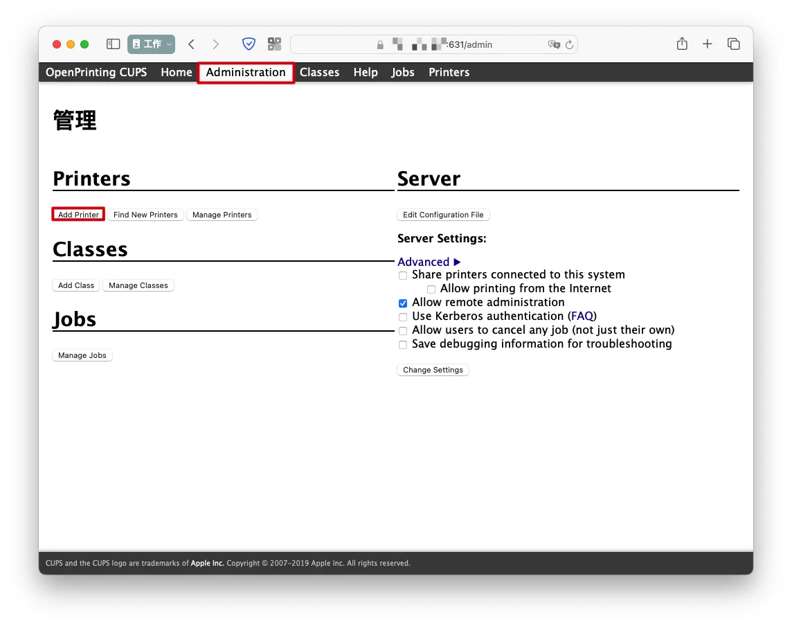
Task: Click the QR code extension icon
Action: click(274, 44)
